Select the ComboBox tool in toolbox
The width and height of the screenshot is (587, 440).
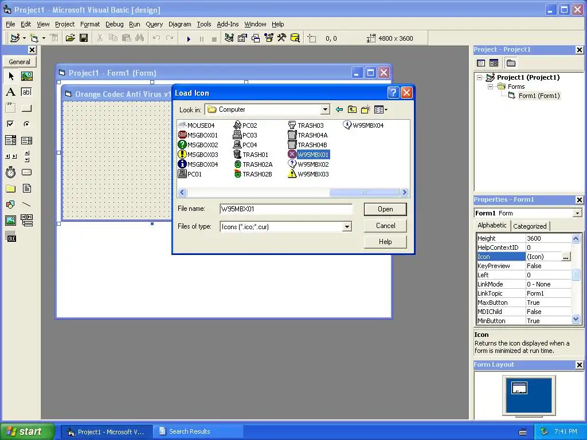11,140
